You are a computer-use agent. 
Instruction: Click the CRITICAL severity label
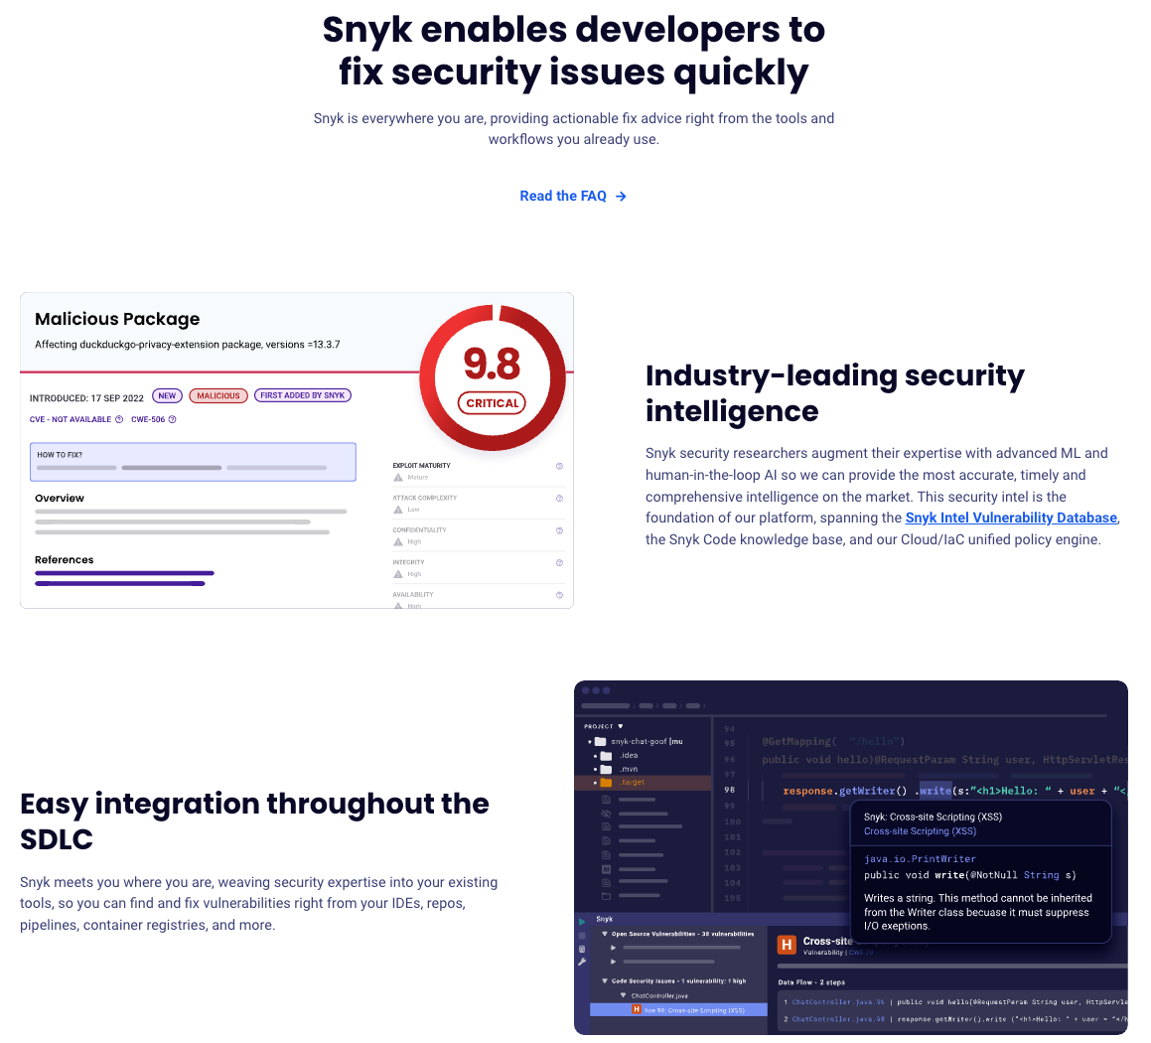pyautogui.click(x=492, y=403)
